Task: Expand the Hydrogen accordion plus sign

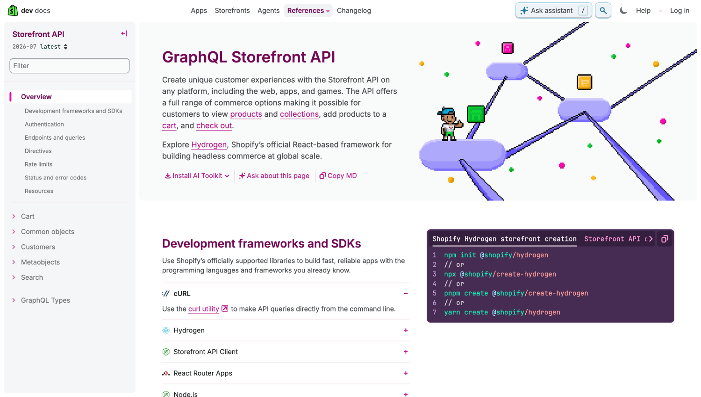Action: point(406,330)
